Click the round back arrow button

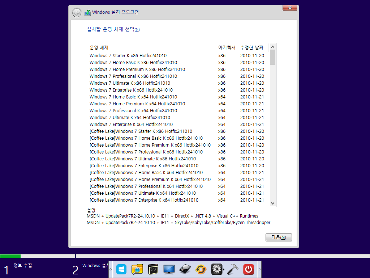(77, 13)
